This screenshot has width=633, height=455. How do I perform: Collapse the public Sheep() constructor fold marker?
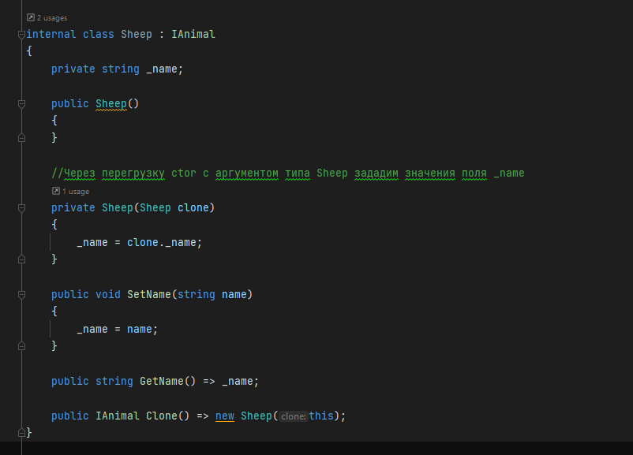pos(22,104)
